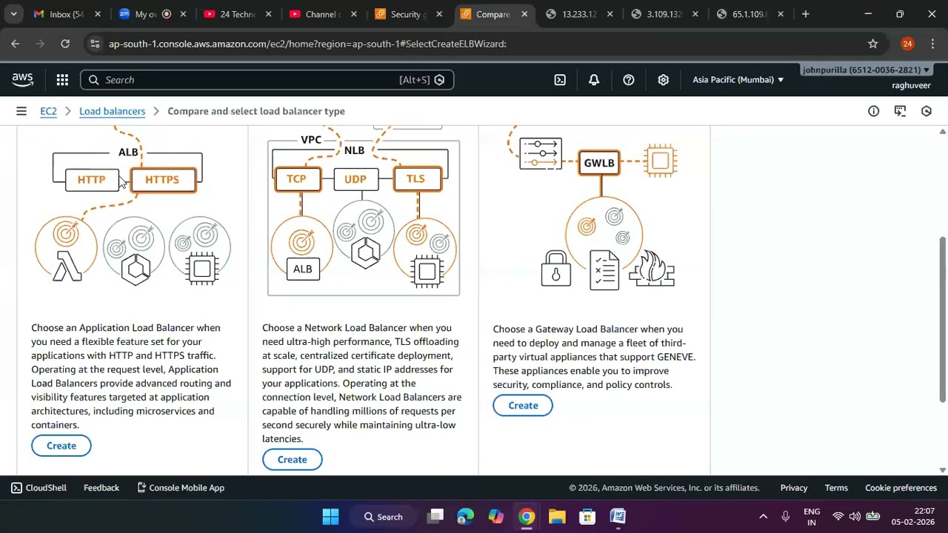Click the scroll down arrow on the page
This screenshot has height=533, width=948.
click(x=942, y=470)
